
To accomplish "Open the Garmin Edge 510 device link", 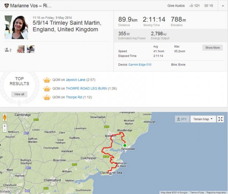I will point(140,65).
